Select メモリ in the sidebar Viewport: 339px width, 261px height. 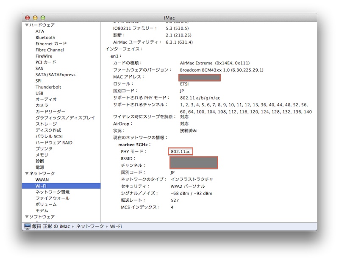(x=42, y=155)
